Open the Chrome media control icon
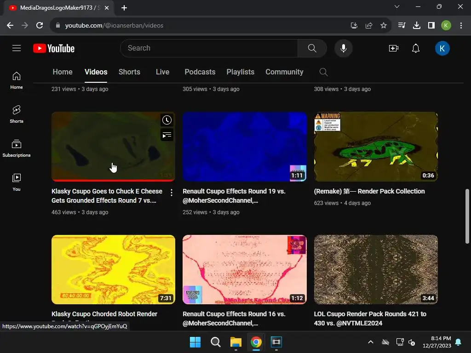Image resolution: width=471 pixels, height=353 pixels. click(402, 26)
